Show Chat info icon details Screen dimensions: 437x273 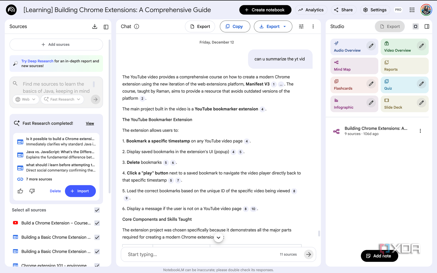[137, 26]
